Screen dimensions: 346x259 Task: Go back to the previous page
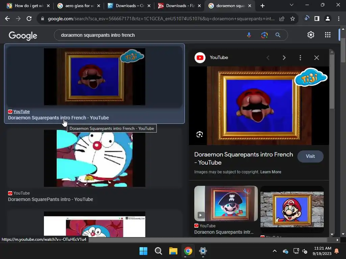(7, 19)
